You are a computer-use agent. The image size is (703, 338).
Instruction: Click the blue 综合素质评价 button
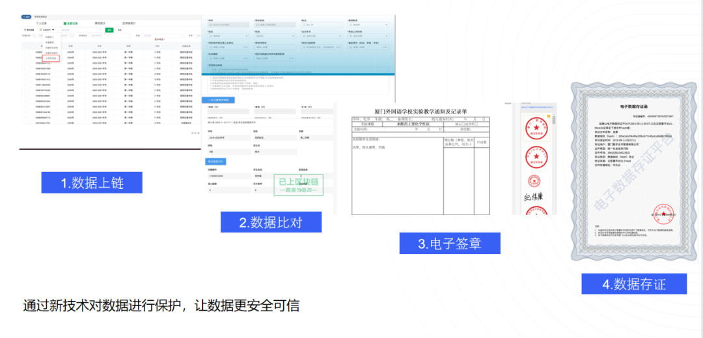pyautogui.click(x=215, y=161)
